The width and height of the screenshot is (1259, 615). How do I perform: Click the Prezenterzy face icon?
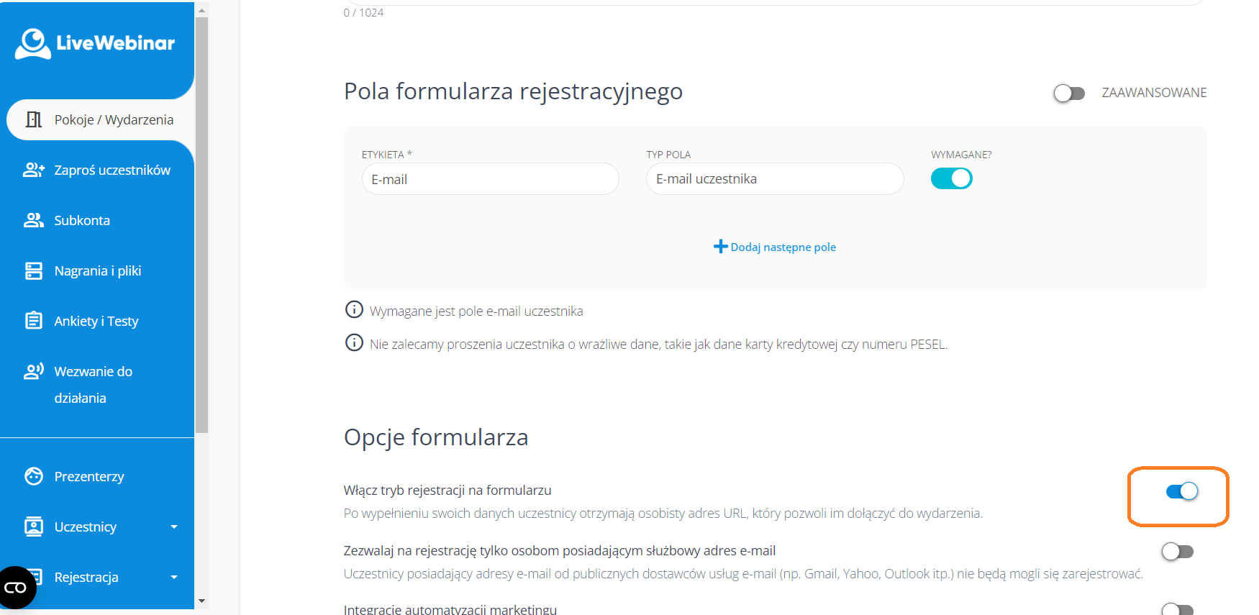pos(34,476)
